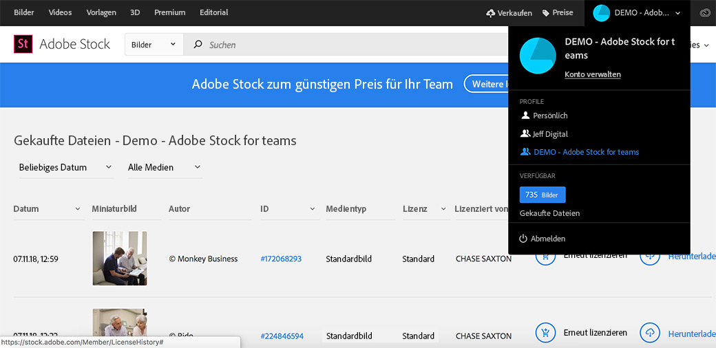Click the Abmelden power icon
This screenshot has height=348, width=716.
tap(523, 239)
